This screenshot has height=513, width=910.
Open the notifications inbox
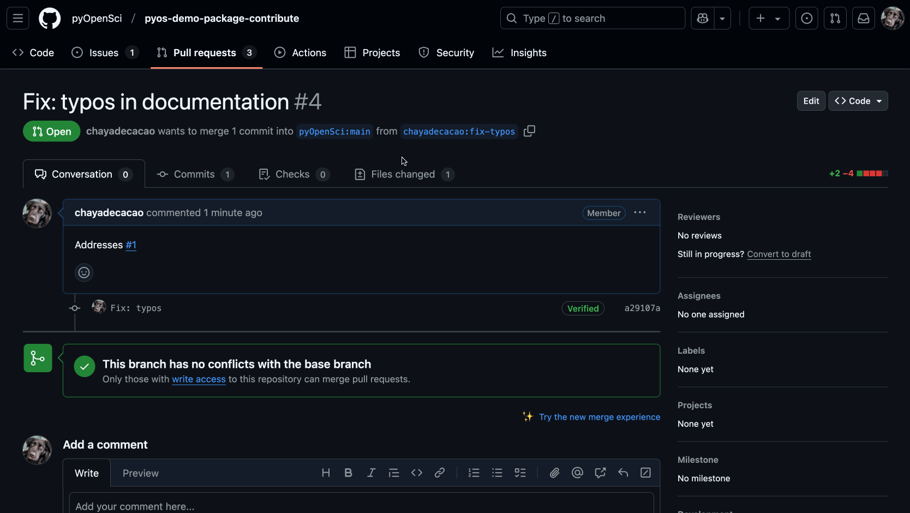pyautogui.click(x=864, y=18)
